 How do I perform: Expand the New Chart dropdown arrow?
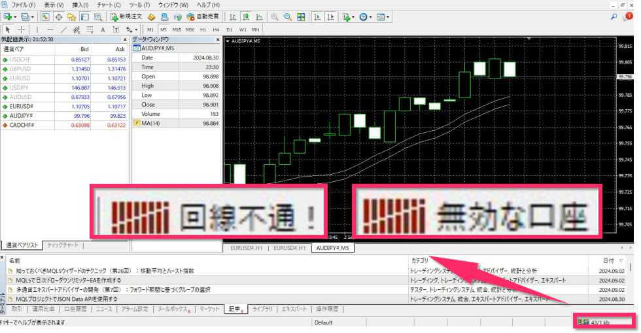pos(15,17)
